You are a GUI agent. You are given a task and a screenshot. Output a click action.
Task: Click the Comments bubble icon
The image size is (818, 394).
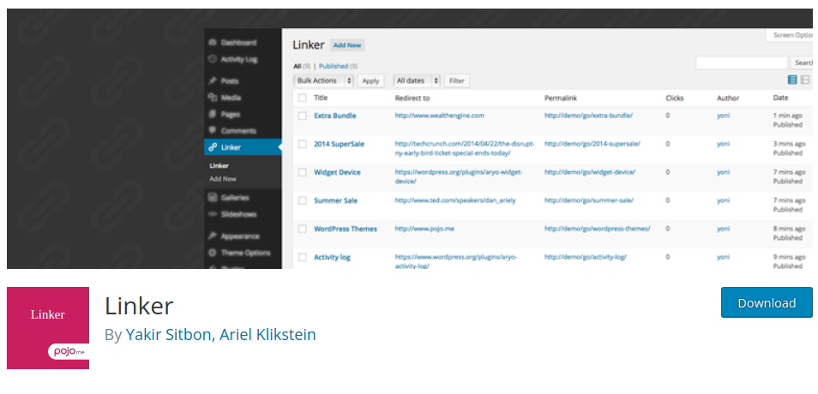click(x=213, y=130)
